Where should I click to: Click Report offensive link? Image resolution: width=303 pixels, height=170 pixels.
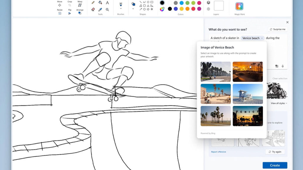tap(218, 152)
